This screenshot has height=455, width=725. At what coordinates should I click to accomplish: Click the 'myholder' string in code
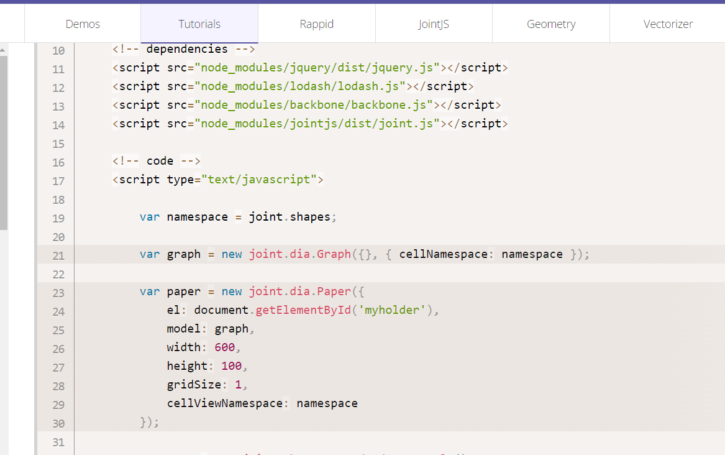tap(392, 310)
